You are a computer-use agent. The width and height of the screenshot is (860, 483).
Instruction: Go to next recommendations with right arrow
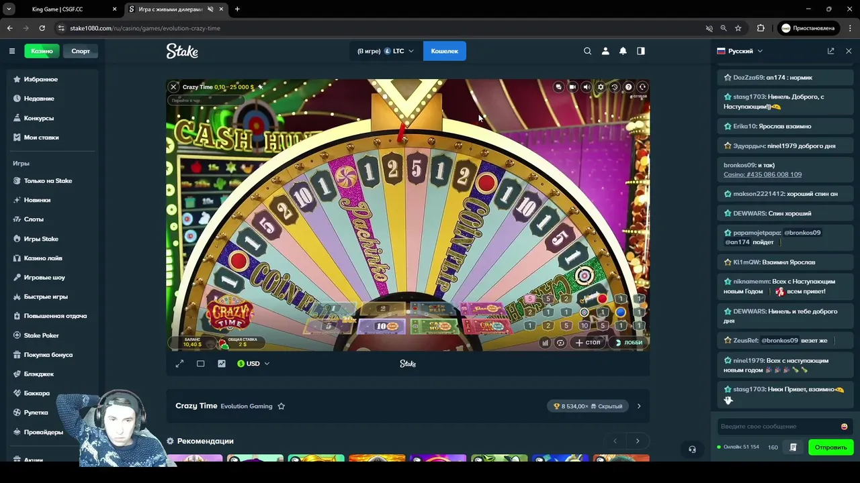[x=638, y=441]
